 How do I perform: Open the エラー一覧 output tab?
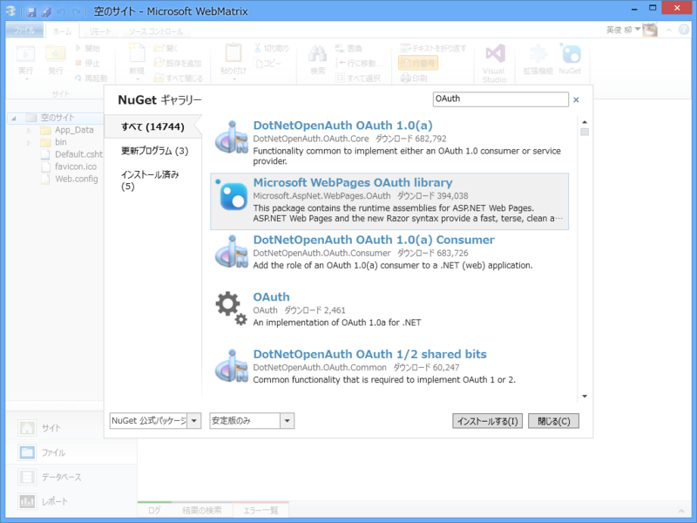pos(261,510)
